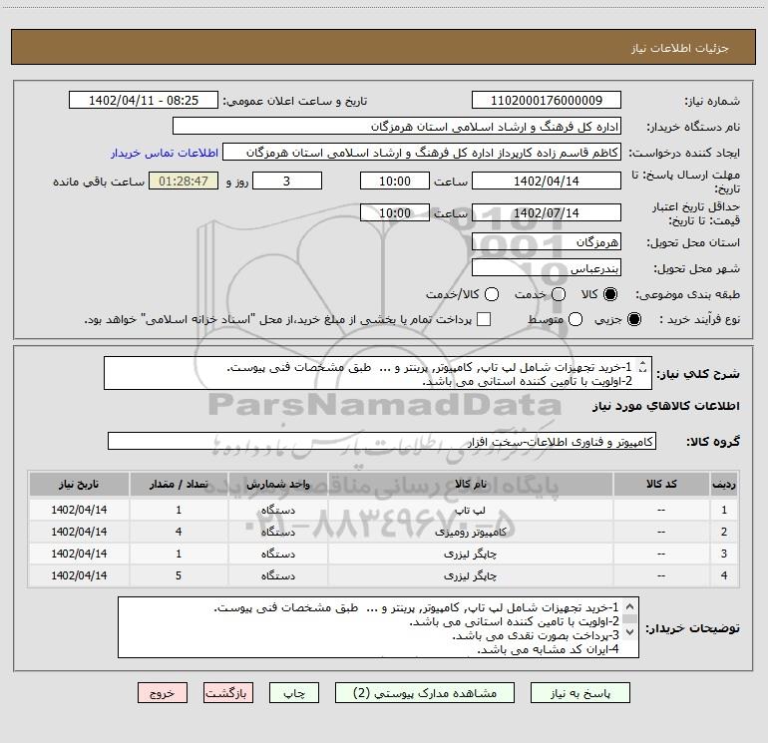The width and height of the screenshot is (768, 743).
Task: Click the scroll spinner on شرح کلی نیاز box
Action: (643, 366)
